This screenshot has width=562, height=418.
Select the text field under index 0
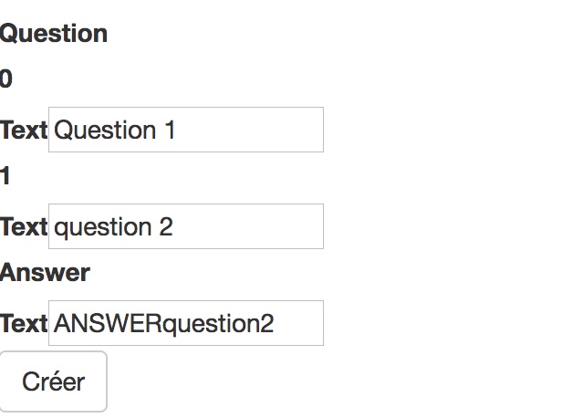pyautogui.click(x=186, y=130)
